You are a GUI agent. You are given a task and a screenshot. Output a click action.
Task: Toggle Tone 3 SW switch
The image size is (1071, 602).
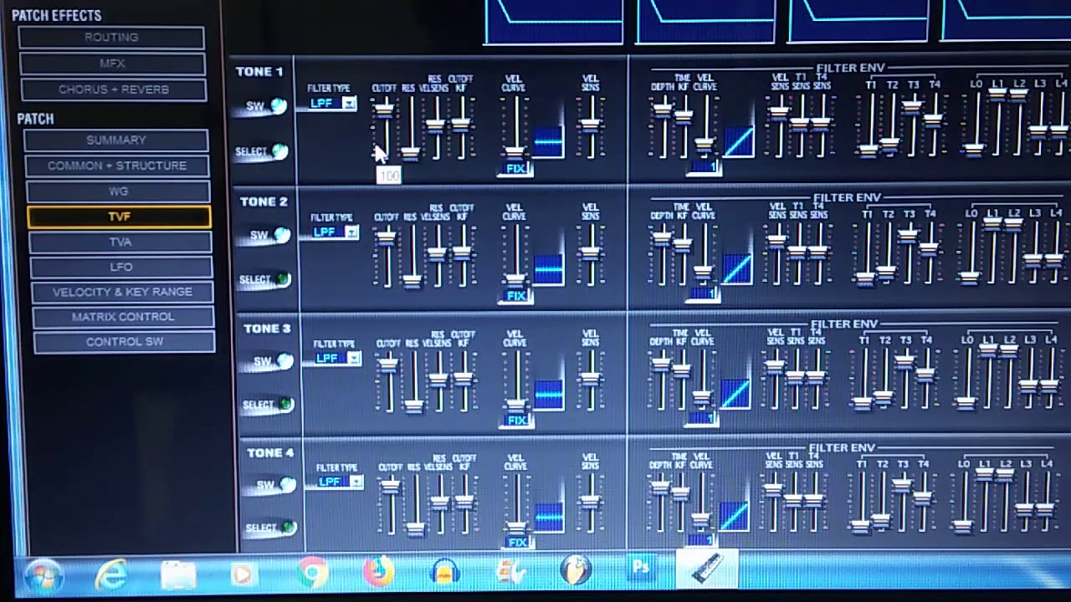pos(284,361)
